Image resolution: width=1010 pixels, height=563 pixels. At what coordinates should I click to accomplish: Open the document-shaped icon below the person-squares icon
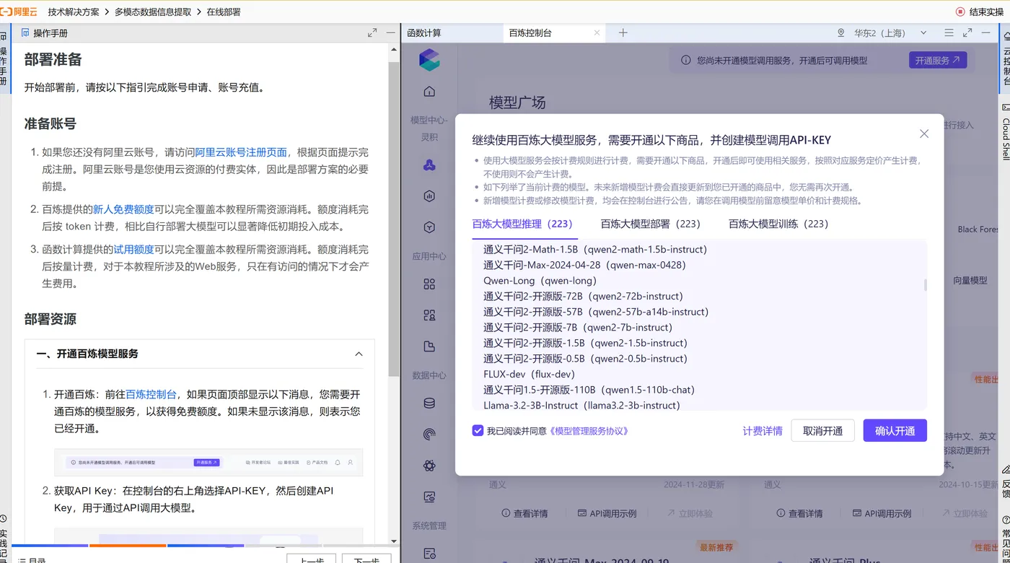pyautogui.click(x=429, y=346)
